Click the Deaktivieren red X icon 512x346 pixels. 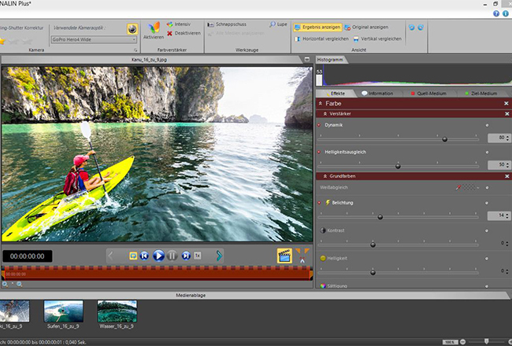169,33
